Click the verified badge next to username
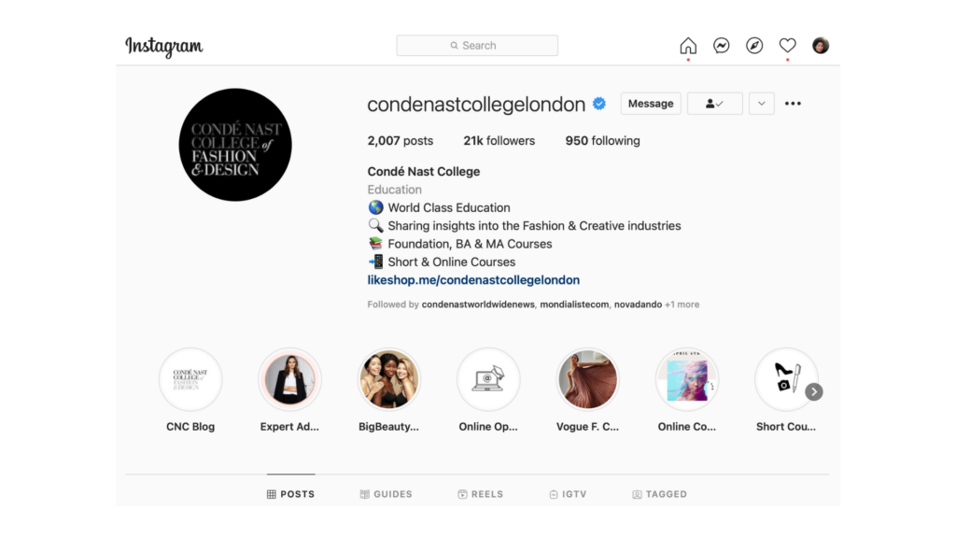956x538 pixels. (x=599, y=104)
